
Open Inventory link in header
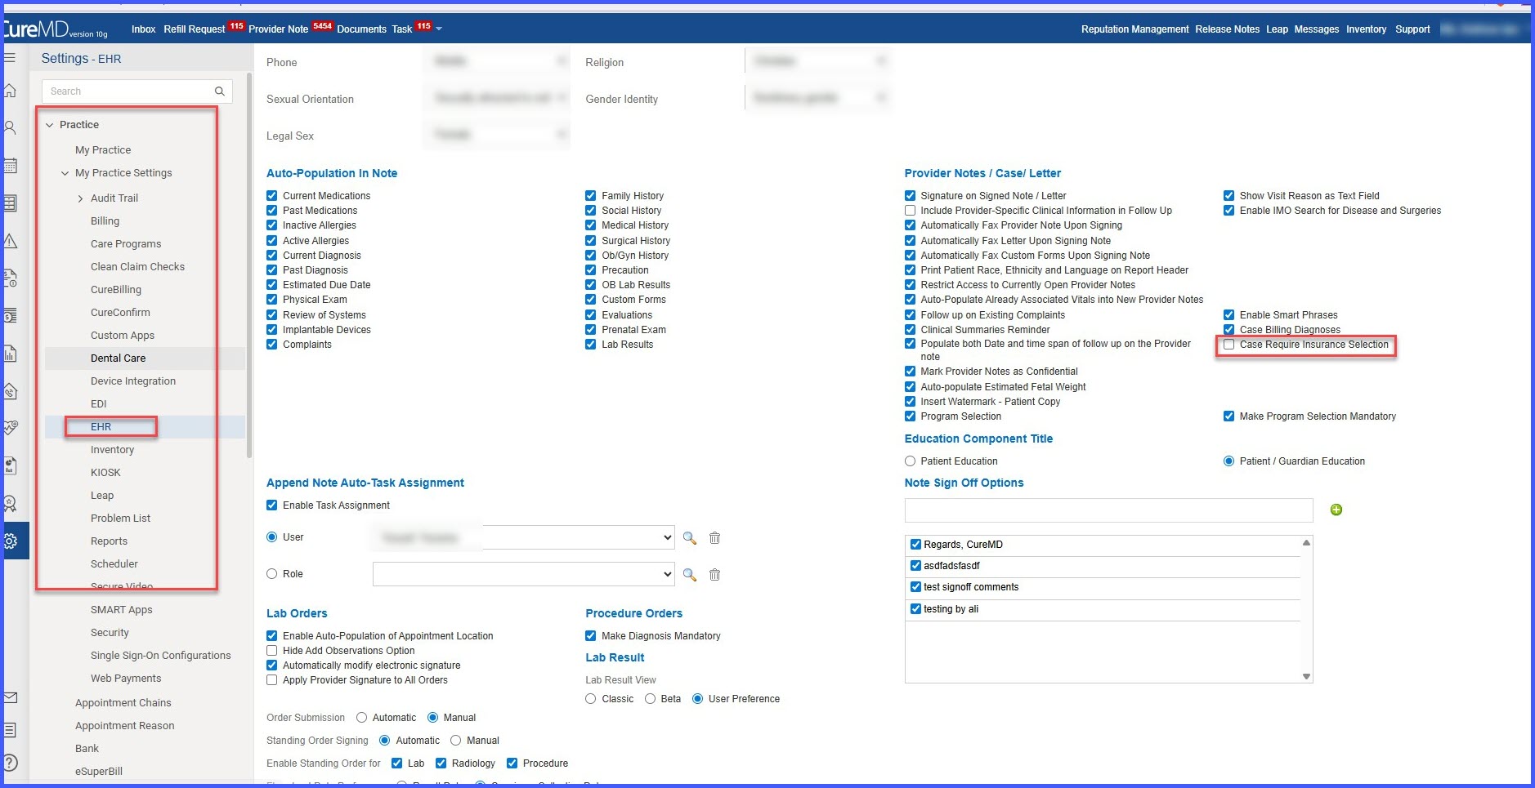point(1366,29)
